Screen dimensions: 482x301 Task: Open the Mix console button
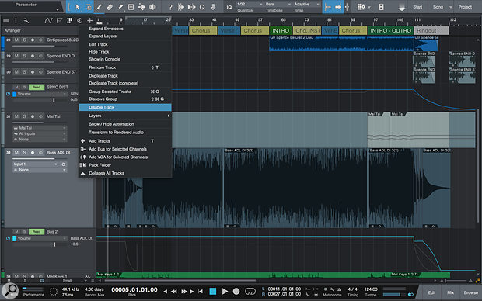click(x=450, y=292)
